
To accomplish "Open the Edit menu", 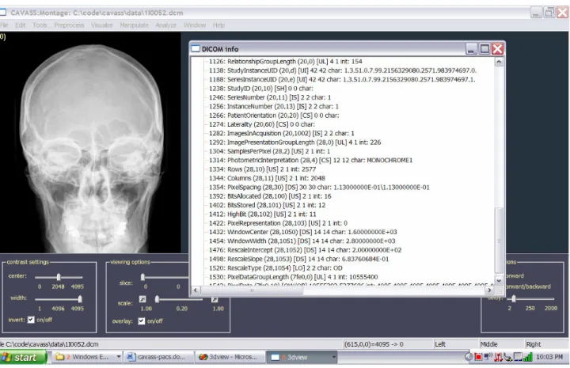I will [x=20, y=25].
